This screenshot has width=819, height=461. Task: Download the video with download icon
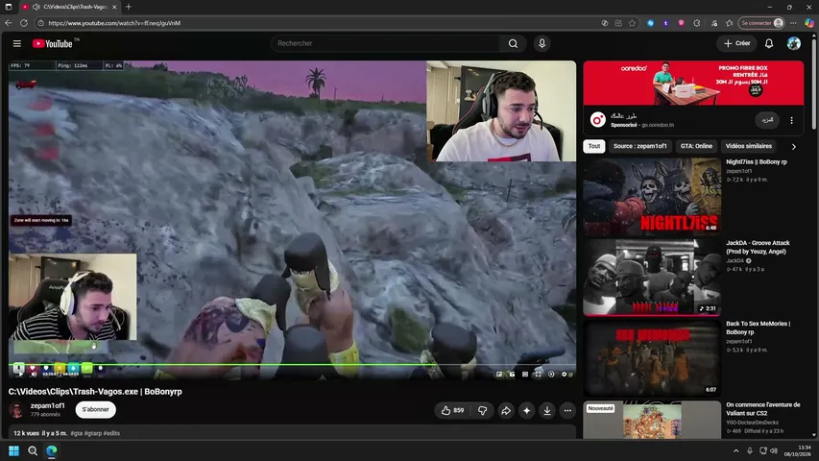point(547,411)
